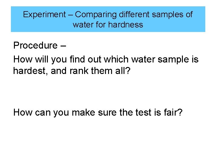
Task: Select the line starting "How will you find"
Action: (x=106, y=60)
